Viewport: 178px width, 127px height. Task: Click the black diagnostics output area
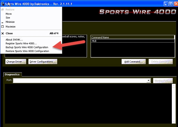pos(88,104)
